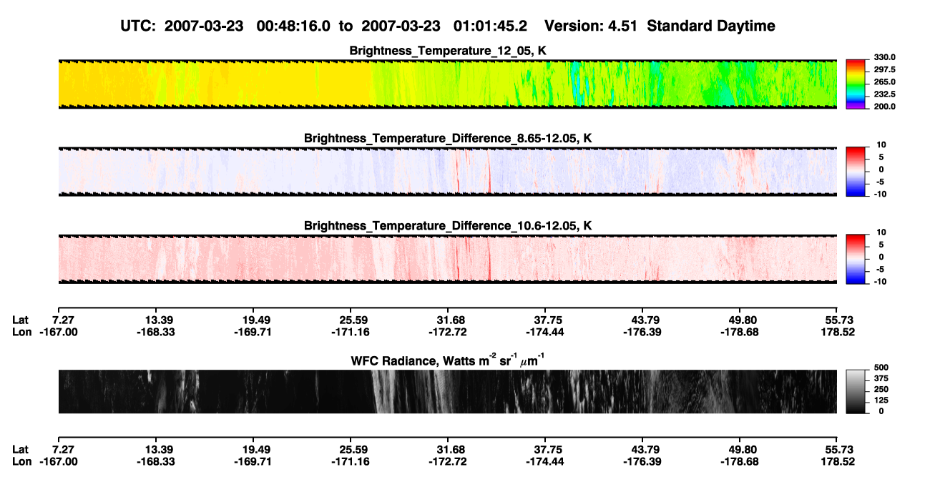Click the "200.0" colorbar label

pyautogui.click(x=886, y=107)
